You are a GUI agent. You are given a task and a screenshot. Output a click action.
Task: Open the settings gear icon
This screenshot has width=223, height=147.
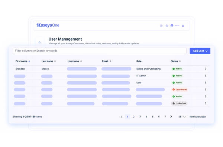coord(167,26)
